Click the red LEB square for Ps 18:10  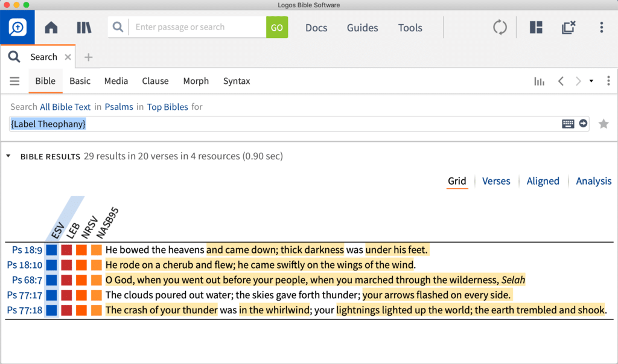(66, 265)
